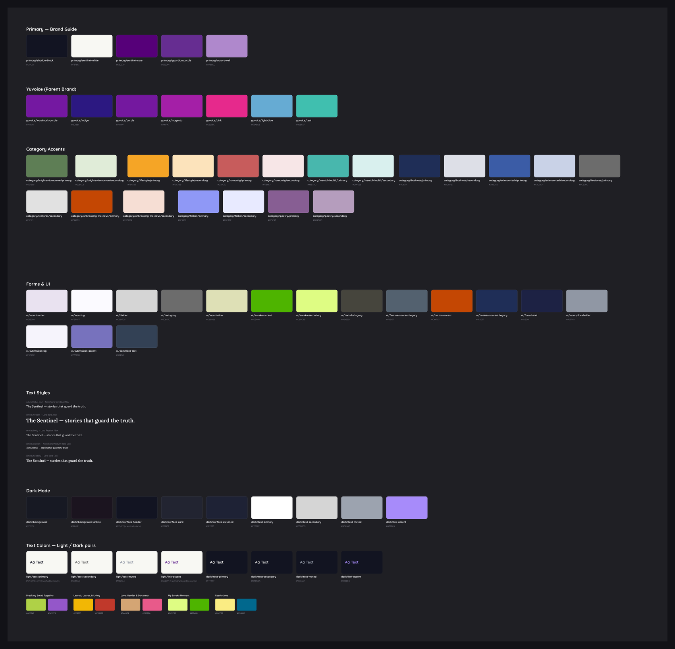The image size is (675, 649).
Task: Choose the dark/link-accent lavender swatch
Action: (x=407, y=508)
